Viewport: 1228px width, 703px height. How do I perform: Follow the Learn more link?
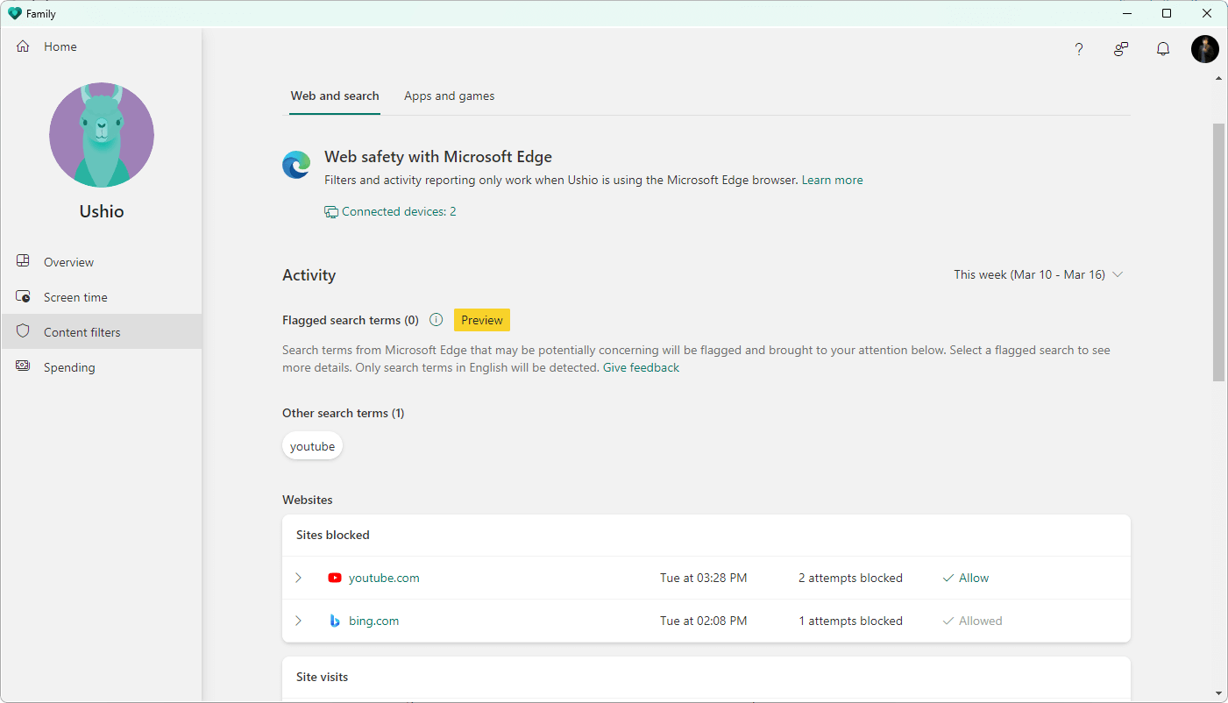tap(833, 181)
